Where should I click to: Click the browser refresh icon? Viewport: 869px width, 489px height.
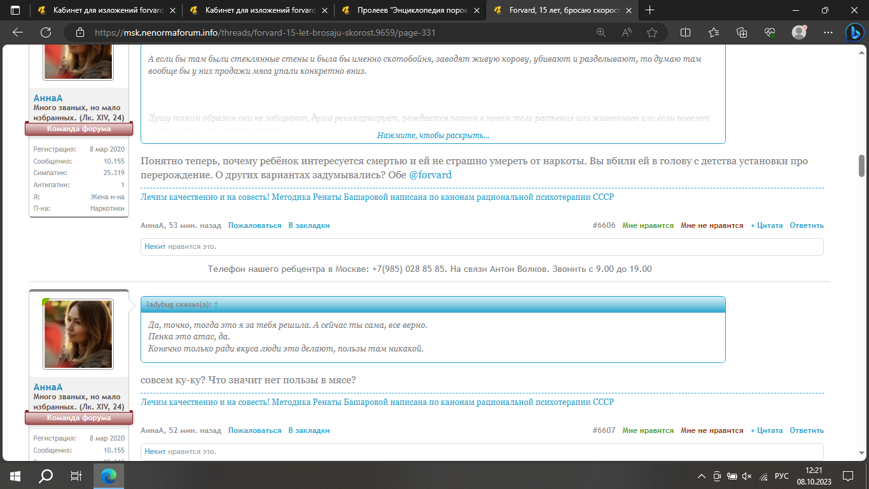(x=45, y=32)
